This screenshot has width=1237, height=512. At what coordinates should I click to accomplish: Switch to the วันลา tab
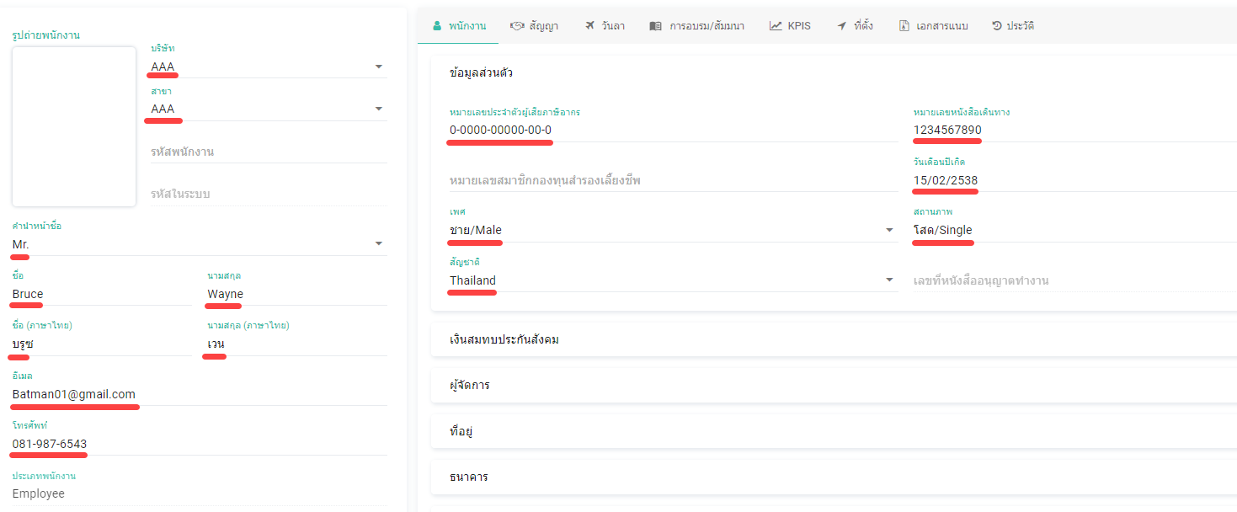point(605,26)
